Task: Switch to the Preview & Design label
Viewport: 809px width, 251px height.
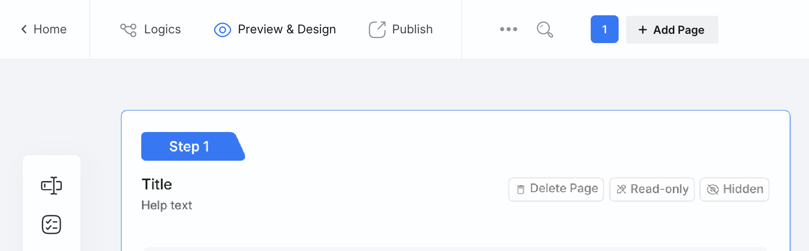Action: [x=287, y=29]
